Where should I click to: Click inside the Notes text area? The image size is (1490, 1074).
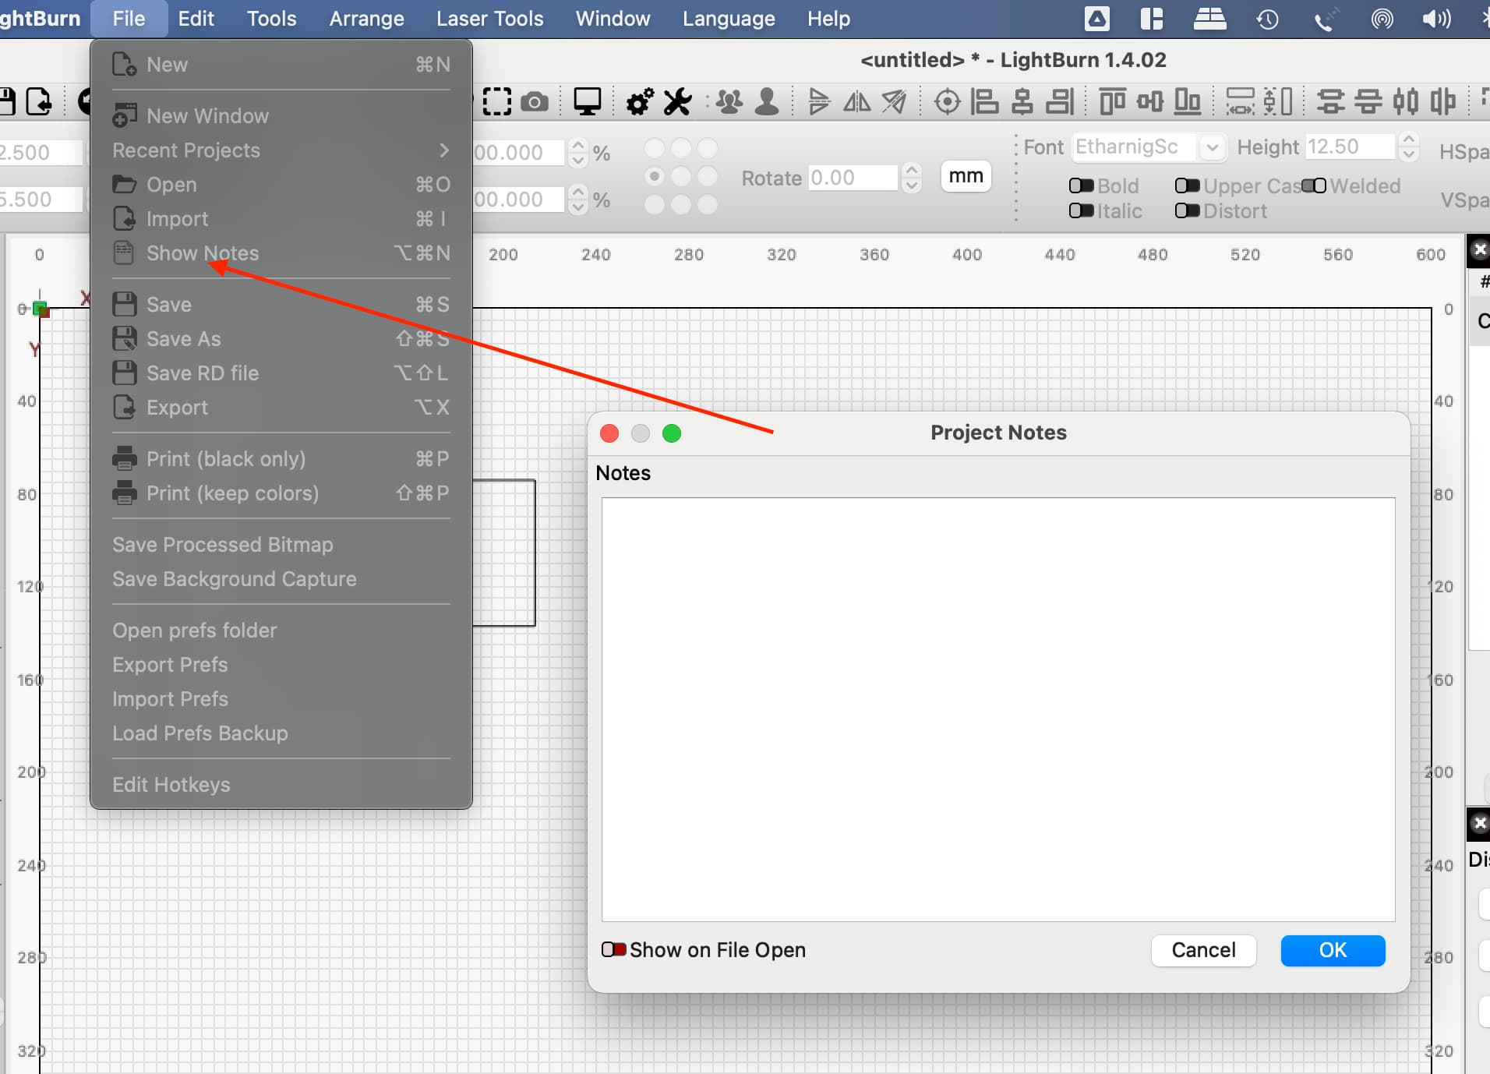point(998,709)
